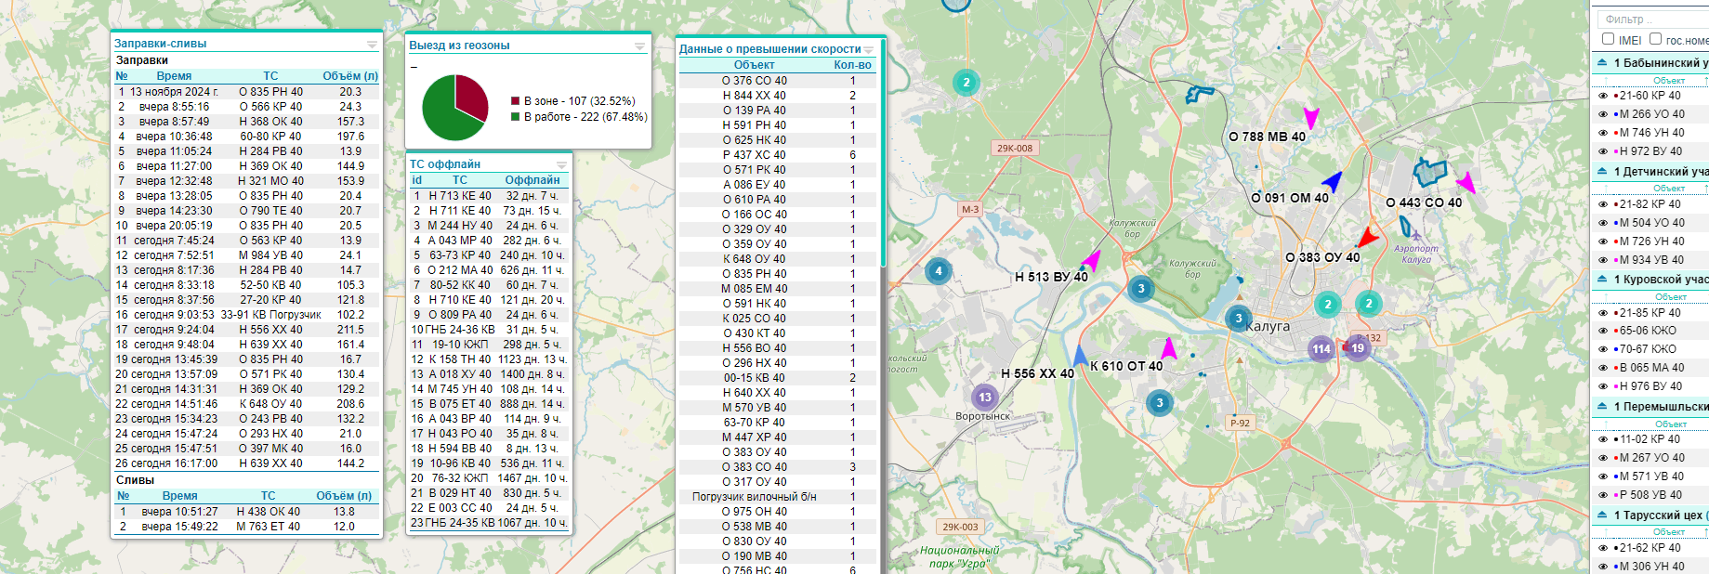The width and height of the screenshot is (1709, 574).
Task: Toggle eye icon for 21-82 КР 40
Action: (1603, 204)
